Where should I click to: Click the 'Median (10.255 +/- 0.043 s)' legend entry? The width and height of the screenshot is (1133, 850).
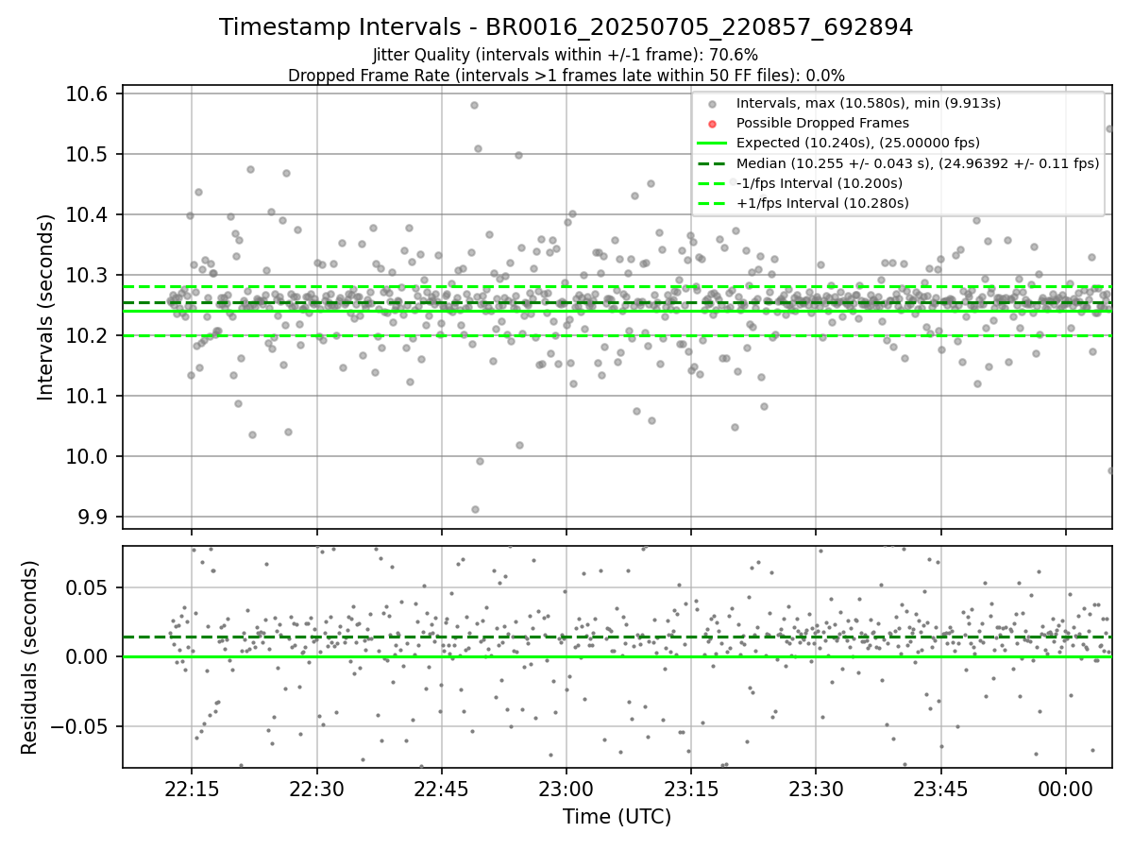(918, 162)
